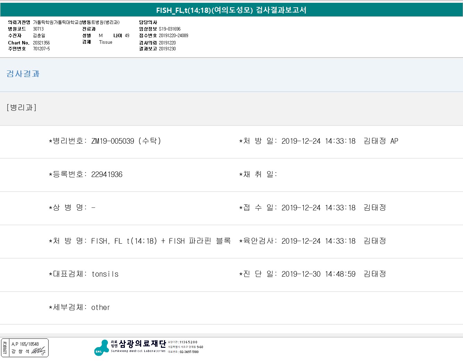Select the [병리과] section label
This screenshot has width=463, height=361.
[22, 108]
